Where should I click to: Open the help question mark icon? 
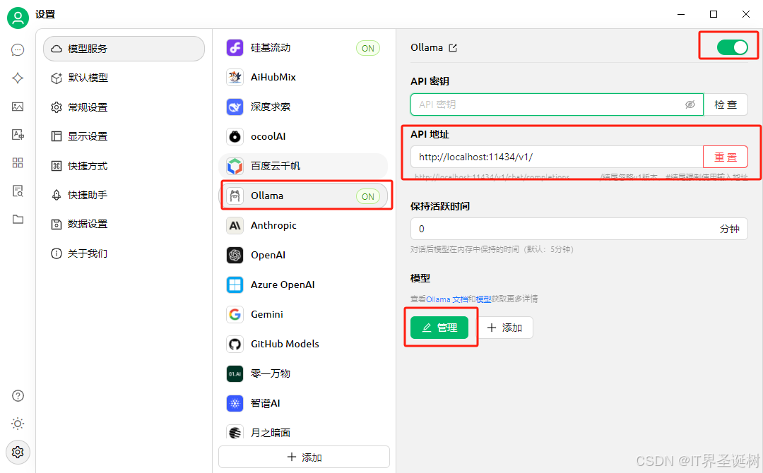(x=18, y=396)
